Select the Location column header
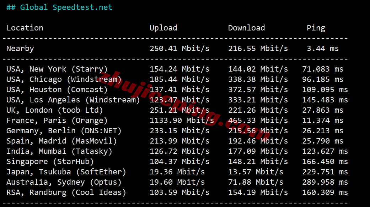The image size is (370, 207). [25, 28]
